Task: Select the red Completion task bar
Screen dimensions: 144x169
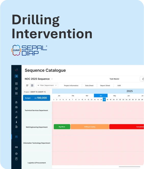Action: coord(127,127)
